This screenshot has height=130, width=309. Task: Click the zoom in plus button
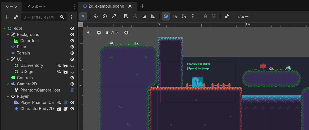pyautogui.click(x=126, y=33)
